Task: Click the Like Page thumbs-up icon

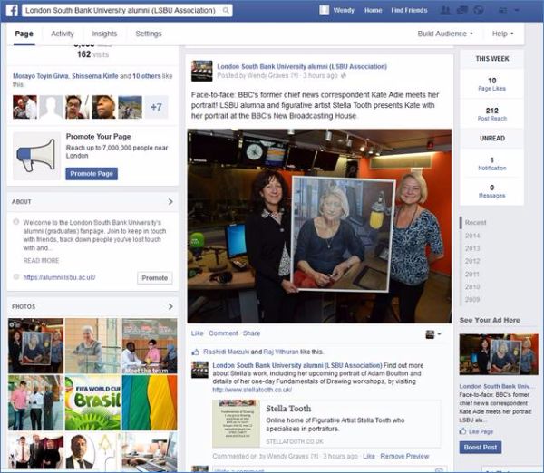Action: [462, 431]
